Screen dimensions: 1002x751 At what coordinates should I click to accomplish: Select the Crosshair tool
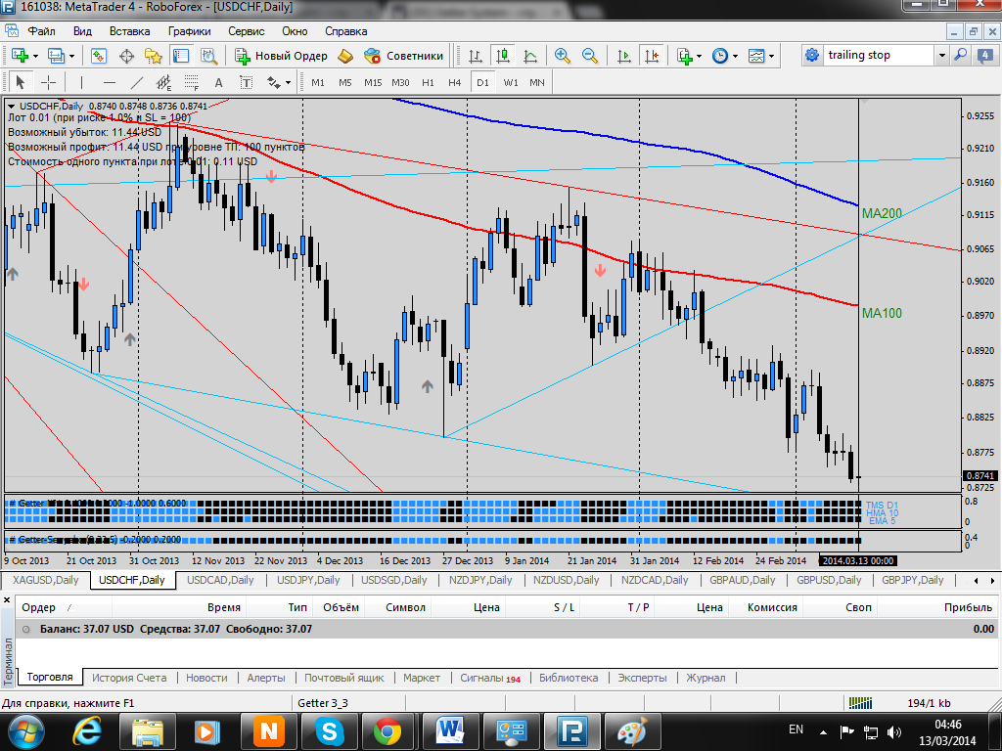pyautogui.click(x=48, y=82)
